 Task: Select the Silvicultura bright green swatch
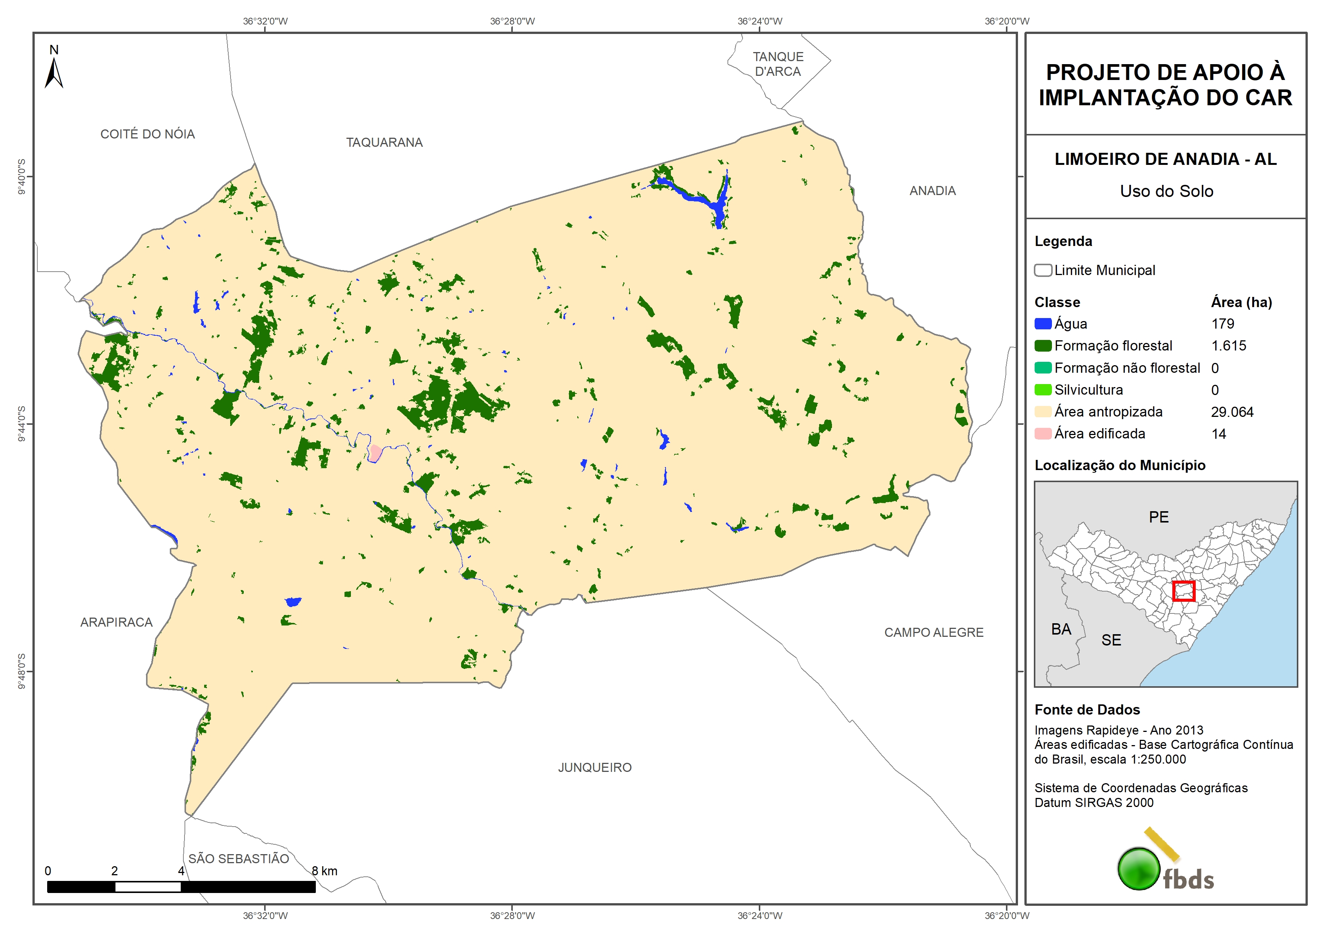[1043, 390]
